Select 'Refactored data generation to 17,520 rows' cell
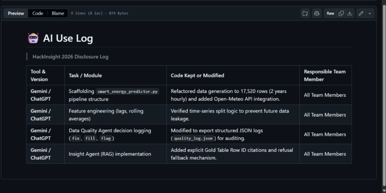386x193 pixels. (233, 95)
